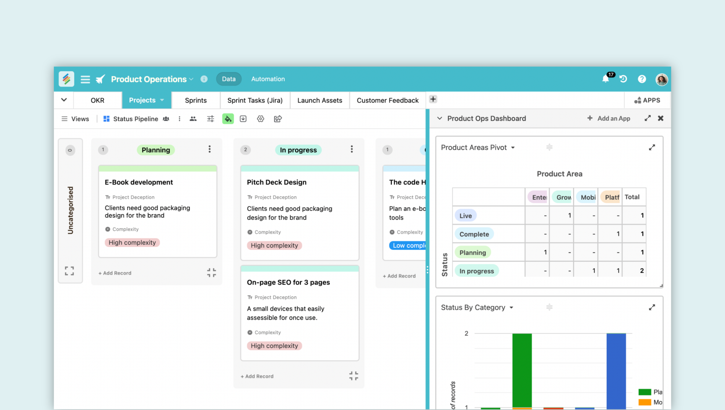The height and width of the screenshot is (410, 725).
Task: Open the activity history icon
Action: 623,79
